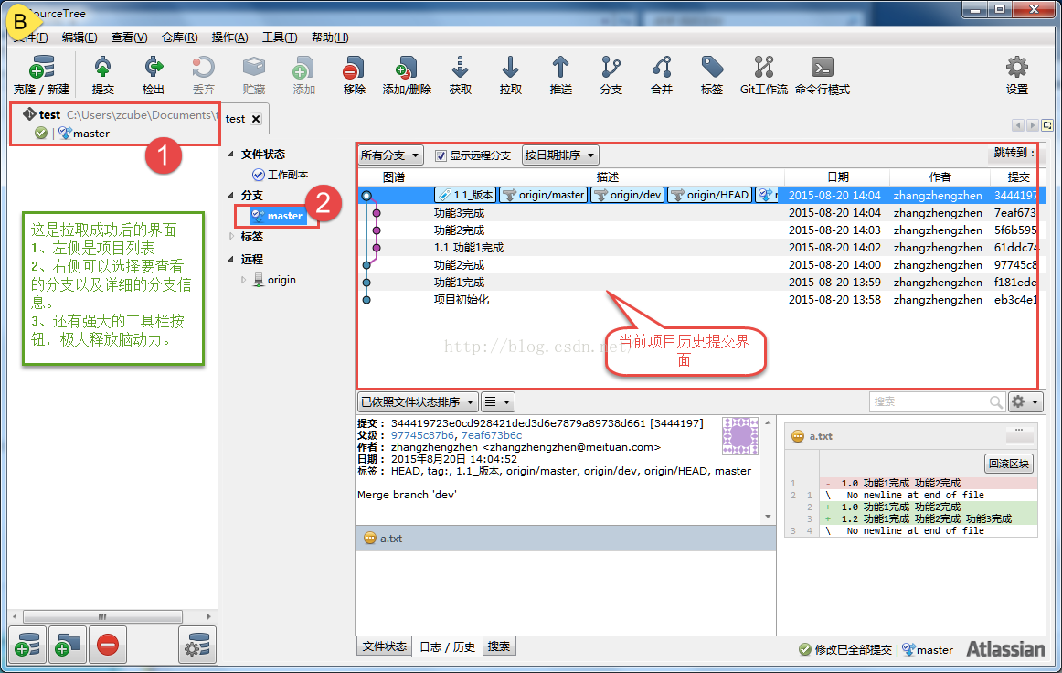Click the Fetch (获取) toolbar icon
Viewport: 1062px width, 673px height.
(460, 75)
